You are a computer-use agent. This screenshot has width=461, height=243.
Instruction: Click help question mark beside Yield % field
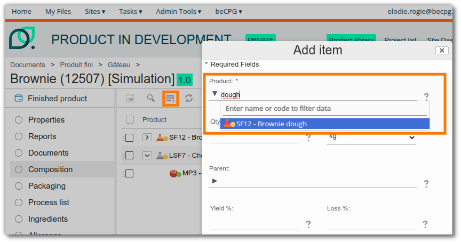tap(308, 224)
